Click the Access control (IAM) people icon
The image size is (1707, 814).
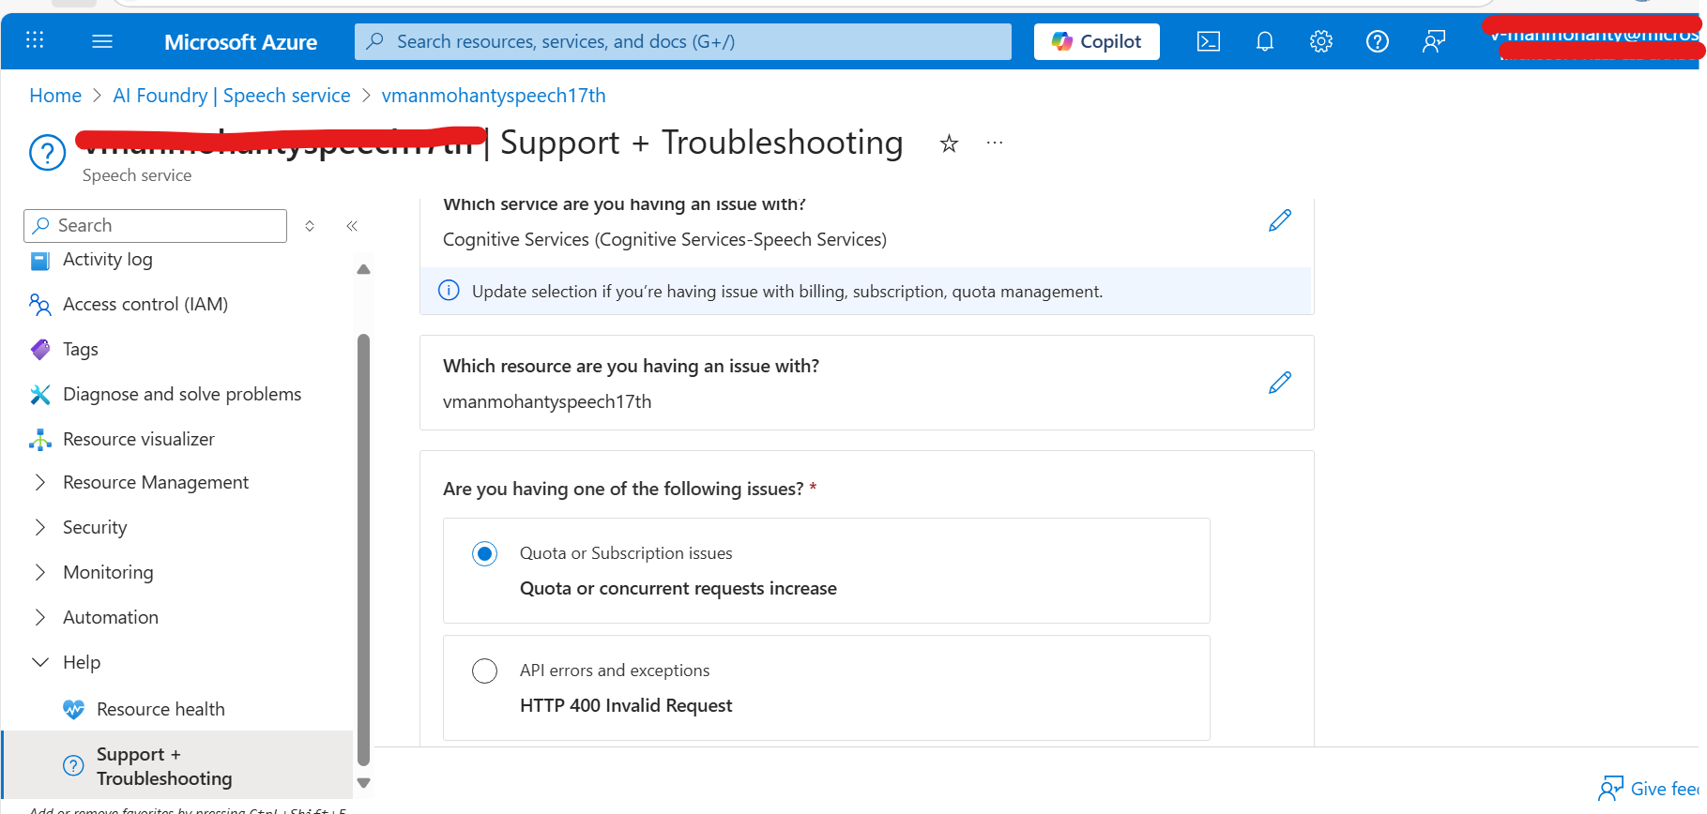point(40,305)
